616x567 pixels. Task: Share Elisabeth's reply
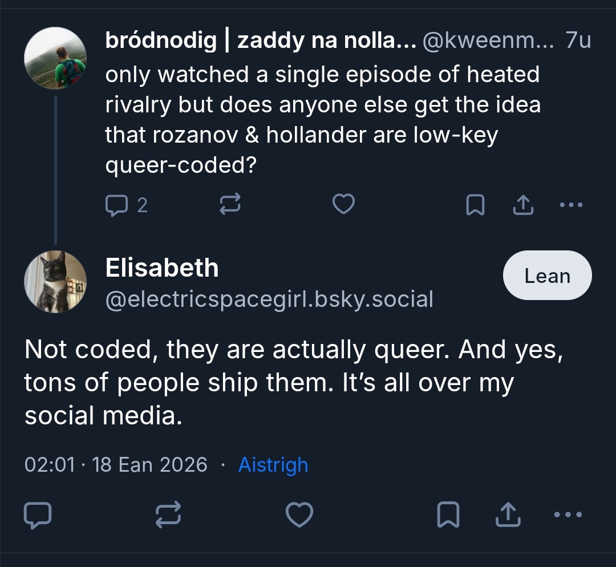[x=509, y=515]
